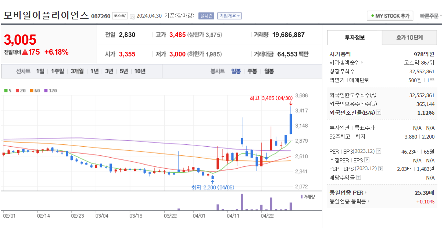Click the current price 3,005
The image size is (444, 228).
[x=20, y=40]
